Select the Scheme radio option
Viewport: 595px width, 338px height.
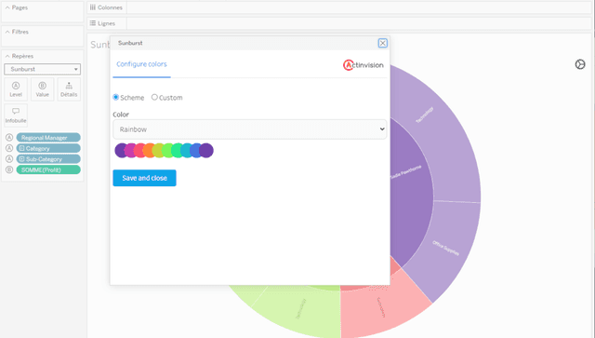116,98
